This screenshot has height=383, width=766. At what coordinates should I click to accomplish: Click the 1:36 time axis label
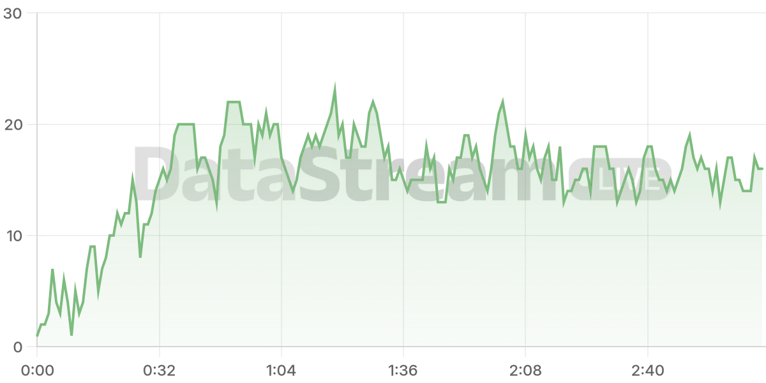(x=403, y=370)
